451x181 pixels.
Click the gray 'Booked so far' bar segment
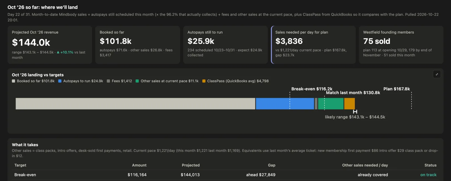[x=135, y=104]
